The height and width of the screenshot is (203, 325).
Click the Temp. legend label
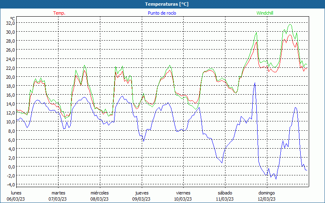click(x=59, y=13)
